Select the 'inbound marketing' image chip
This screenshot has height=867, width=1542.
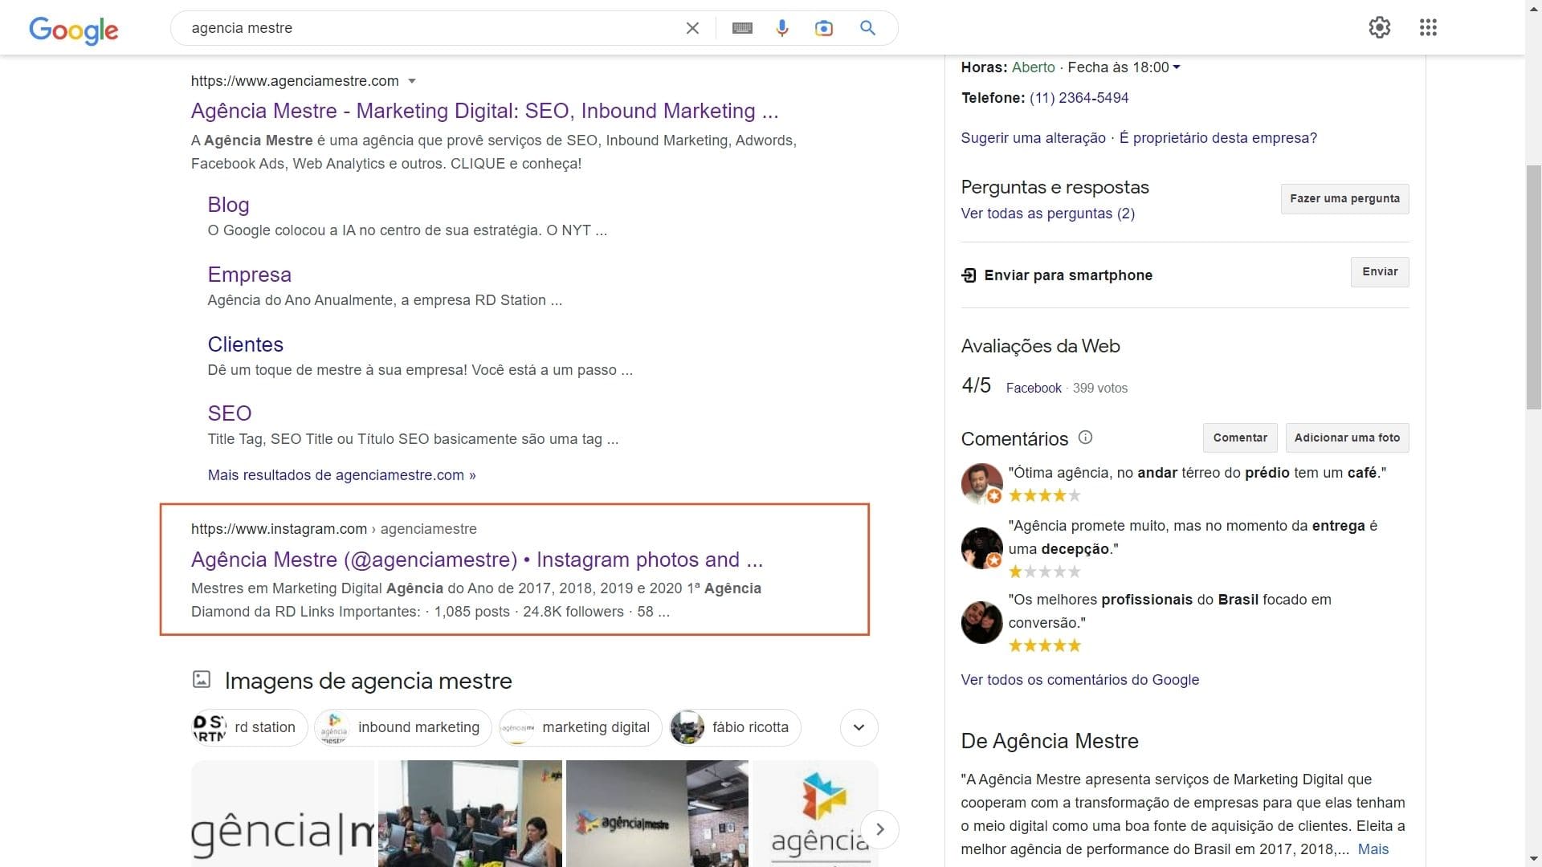pyautogui.click(x=402, y=727)
